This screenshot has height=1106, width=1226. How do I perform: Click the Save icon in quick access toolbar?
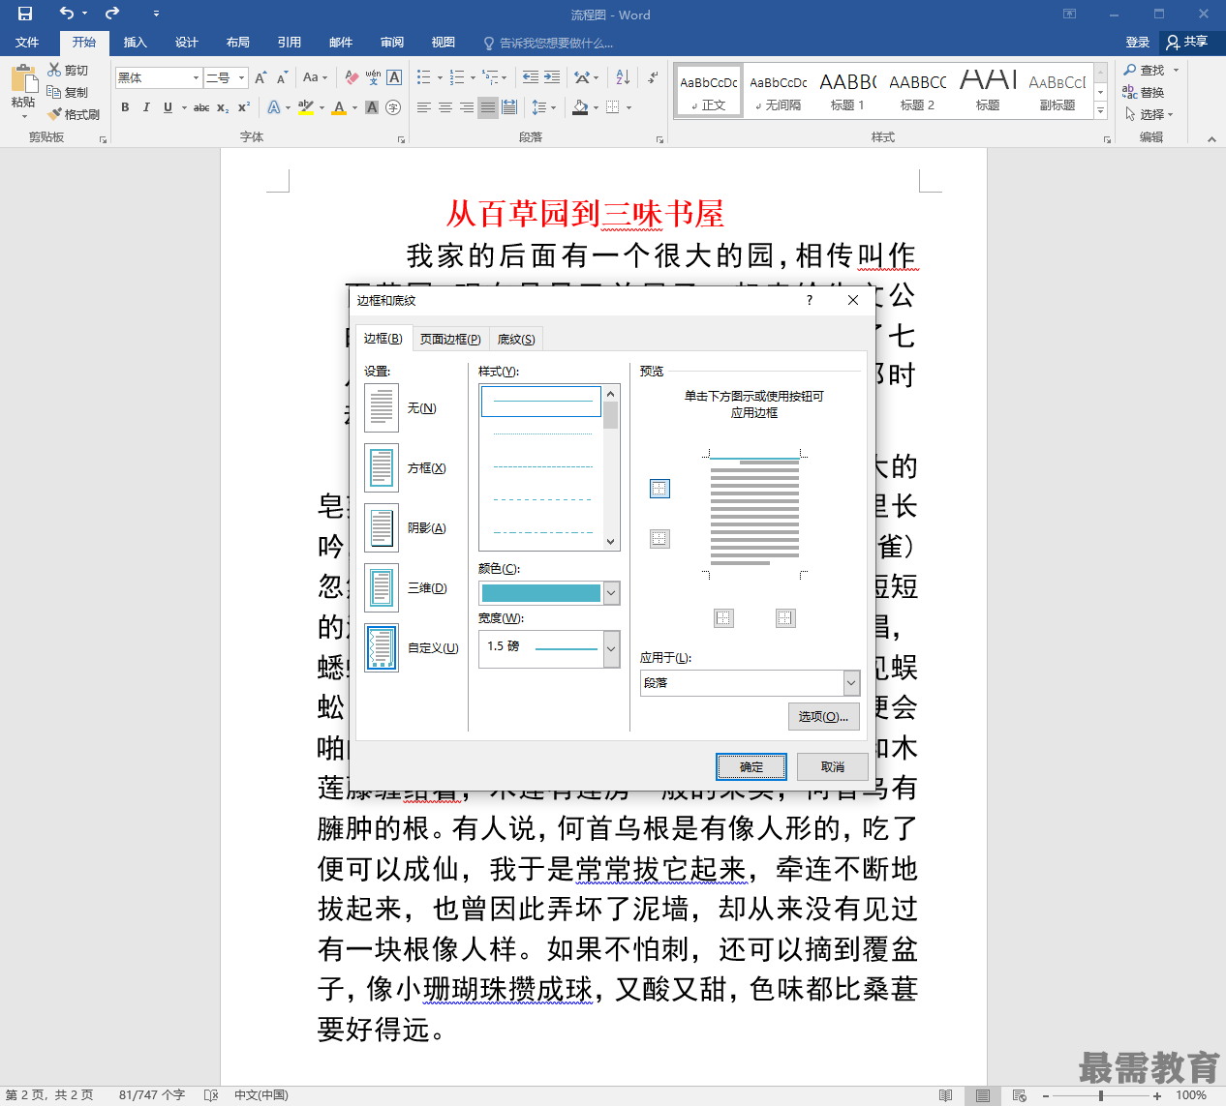click(25, 14)
